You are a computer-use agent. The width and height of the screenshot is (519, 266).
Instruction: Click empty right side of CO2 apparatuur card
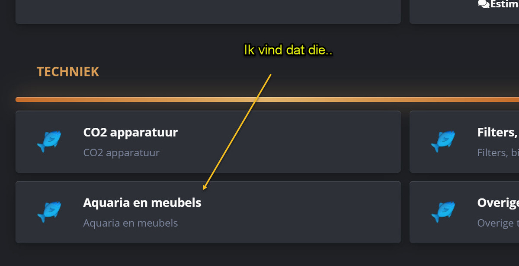324,142
